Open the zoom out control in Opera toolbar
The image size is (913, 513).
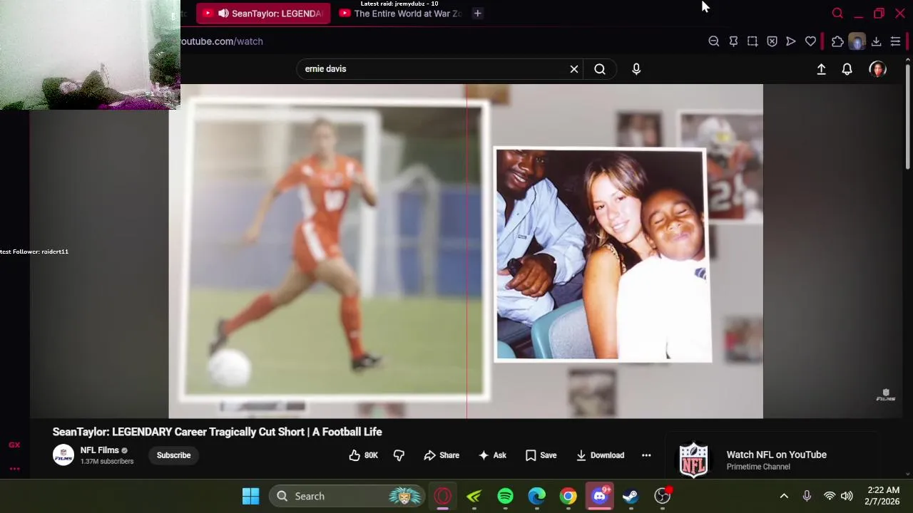point(713,41)
